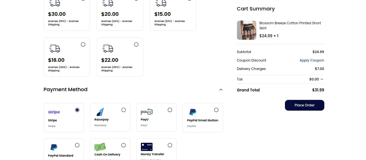This screenshot has height=160, width=366.
Task: Select Aramex GDX $18.00 shipping radio
Action: (83, 44)
